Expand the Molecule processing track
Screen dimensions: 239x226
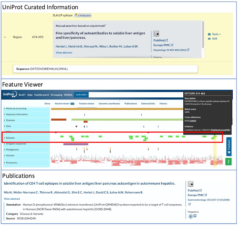5,109
